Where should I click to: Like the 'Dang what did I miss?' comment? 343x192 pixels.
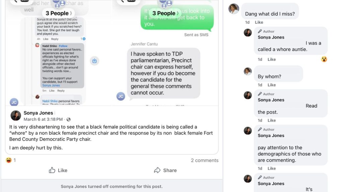click(259, 22)
